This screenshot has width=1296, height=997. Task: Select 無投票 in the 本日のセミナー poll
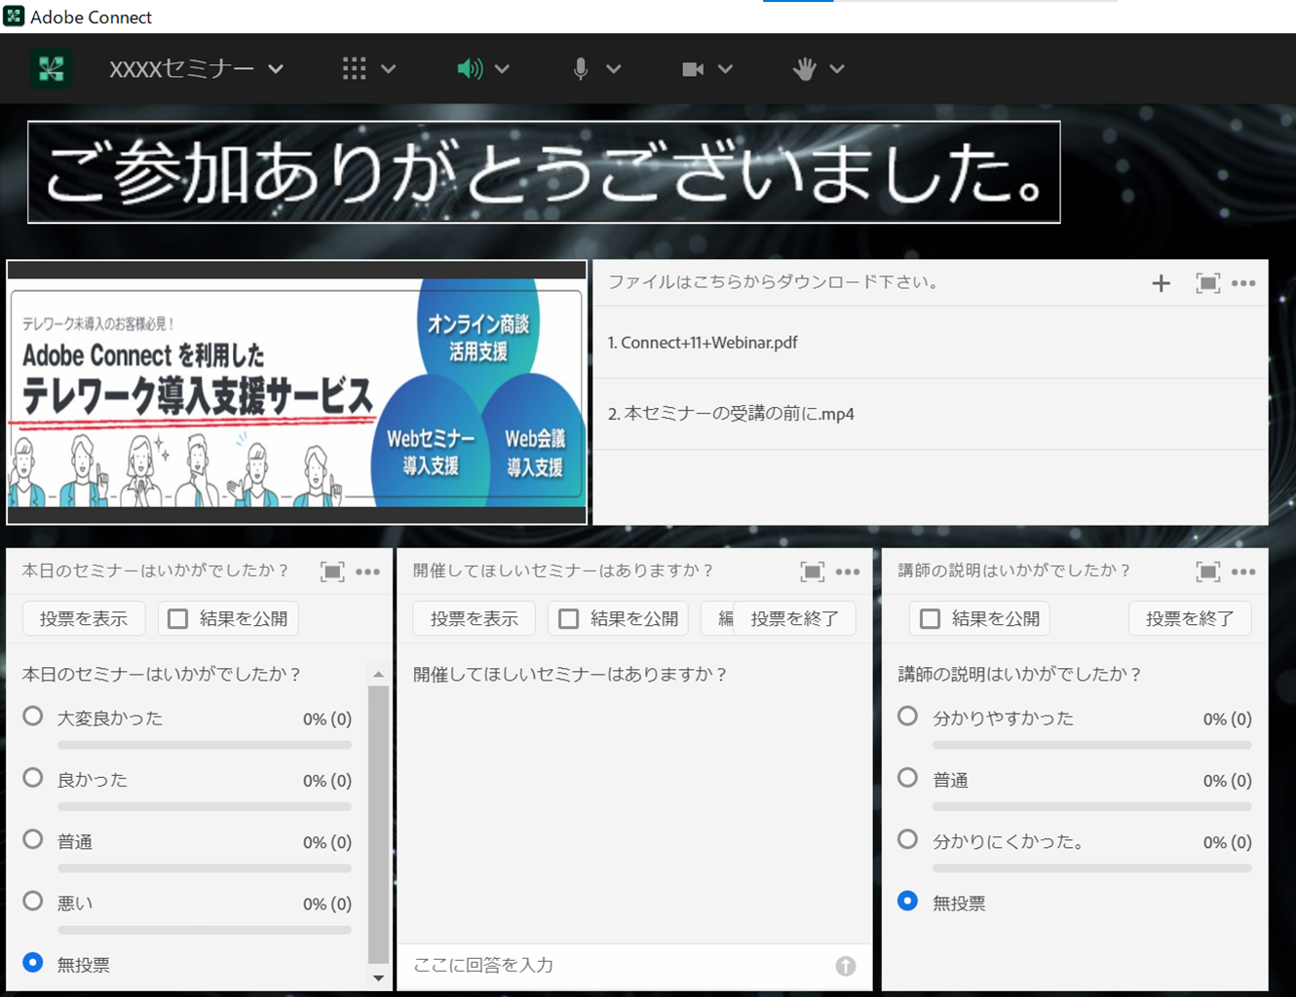tap(33, 962)
